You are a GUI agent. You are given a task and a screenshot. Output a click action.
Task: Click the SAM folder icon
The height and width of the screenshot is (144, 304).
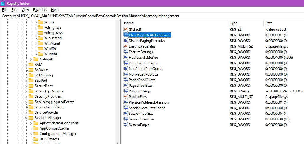point(31,64)
